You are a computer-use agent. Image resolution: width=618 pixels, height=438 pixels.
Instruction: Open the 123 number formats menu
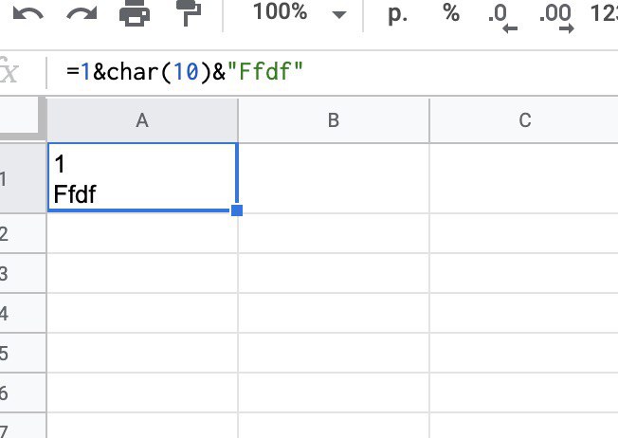point(603,13)
